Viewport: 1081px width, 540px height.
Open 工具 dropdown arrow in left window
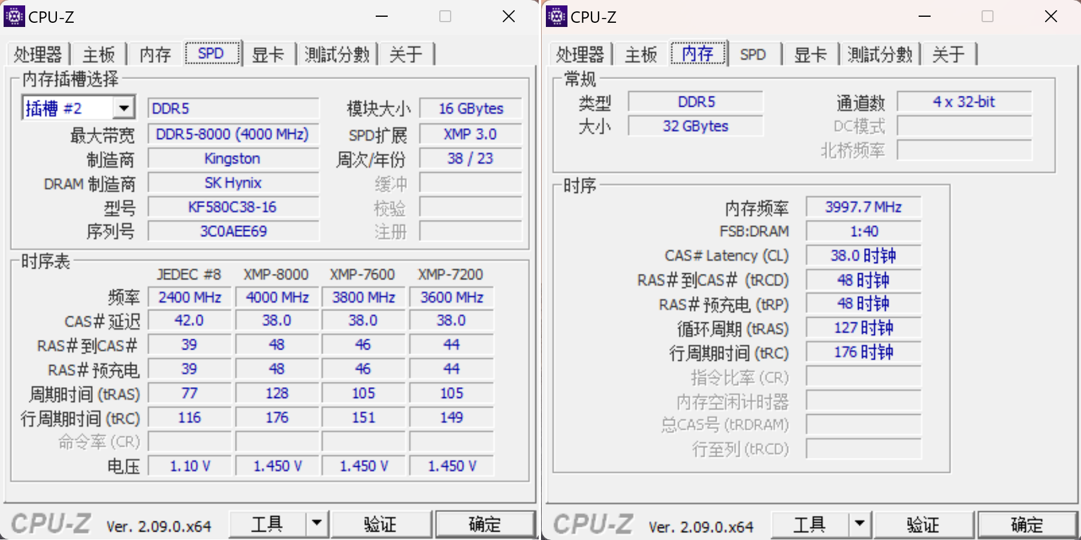pos(317,524)
